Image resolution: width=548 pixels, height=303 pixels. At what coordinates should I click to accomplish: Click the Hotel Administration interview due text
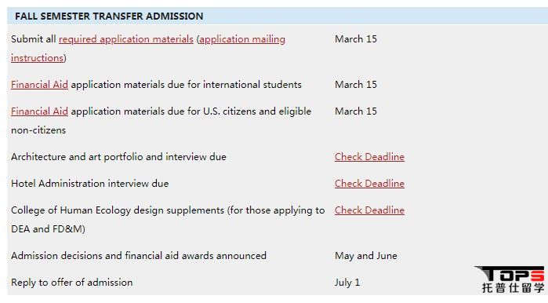[90, 184]
